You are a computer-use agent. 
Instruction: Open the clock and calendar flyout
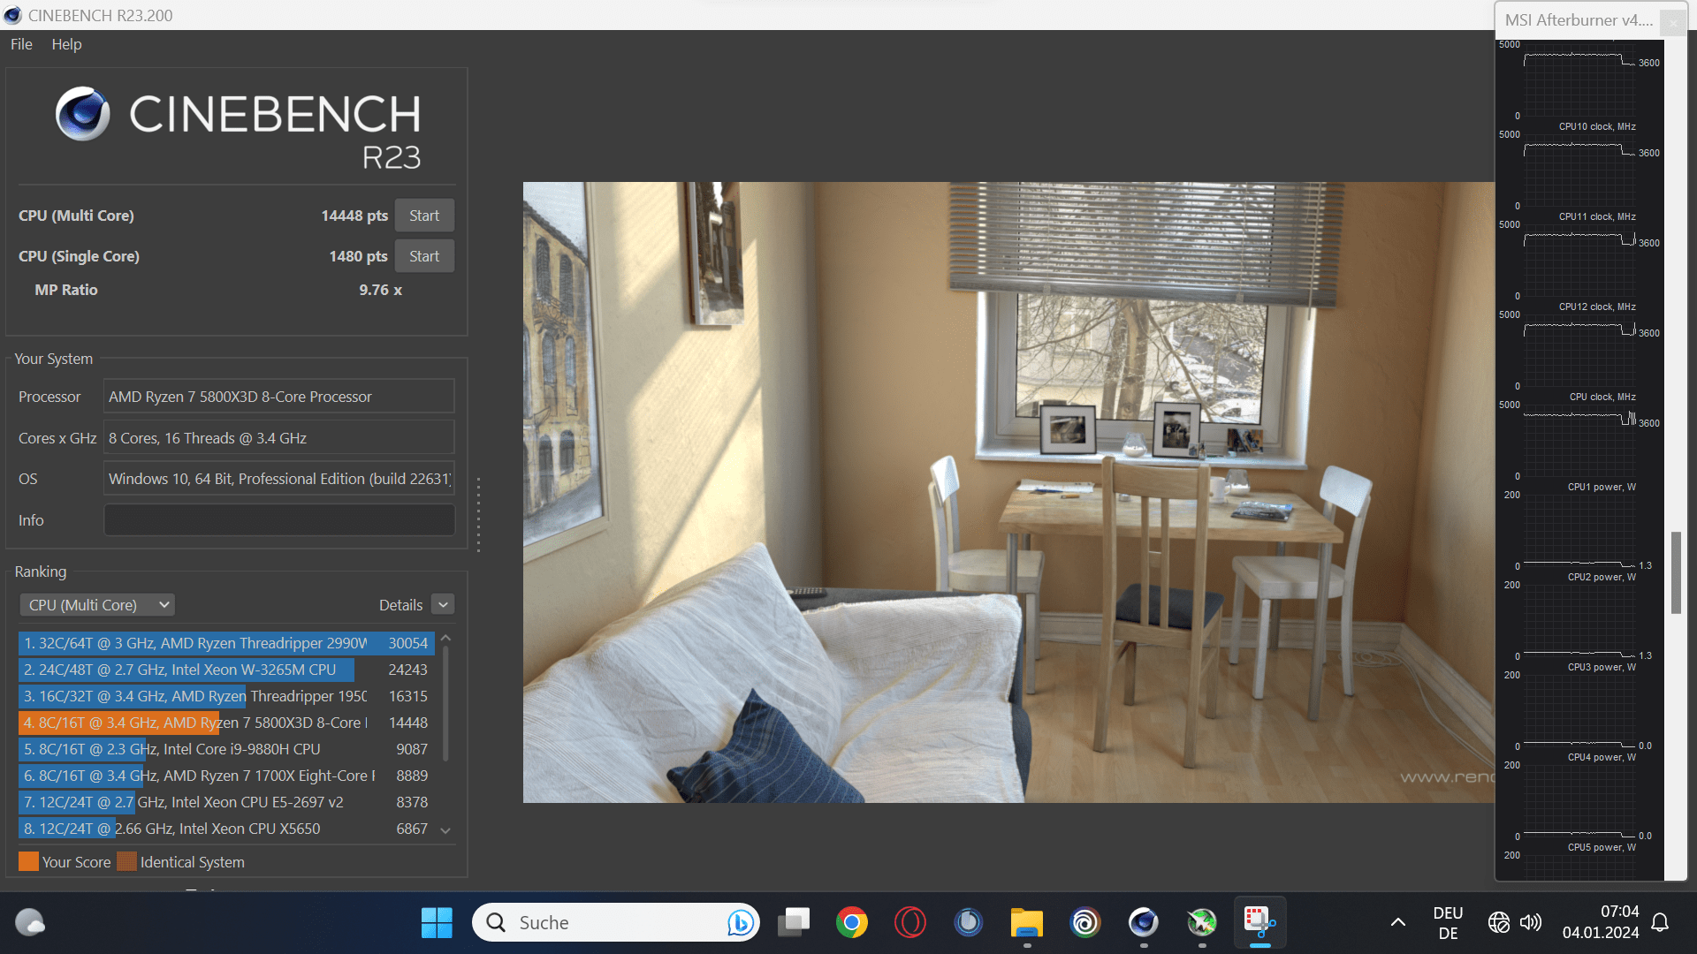tap(1601, 922)
